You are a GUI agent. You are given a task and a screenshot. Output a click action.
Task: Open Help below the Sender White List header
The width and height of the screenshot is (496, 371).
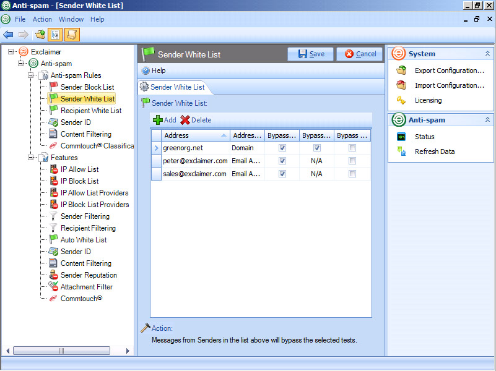[154, 70]
